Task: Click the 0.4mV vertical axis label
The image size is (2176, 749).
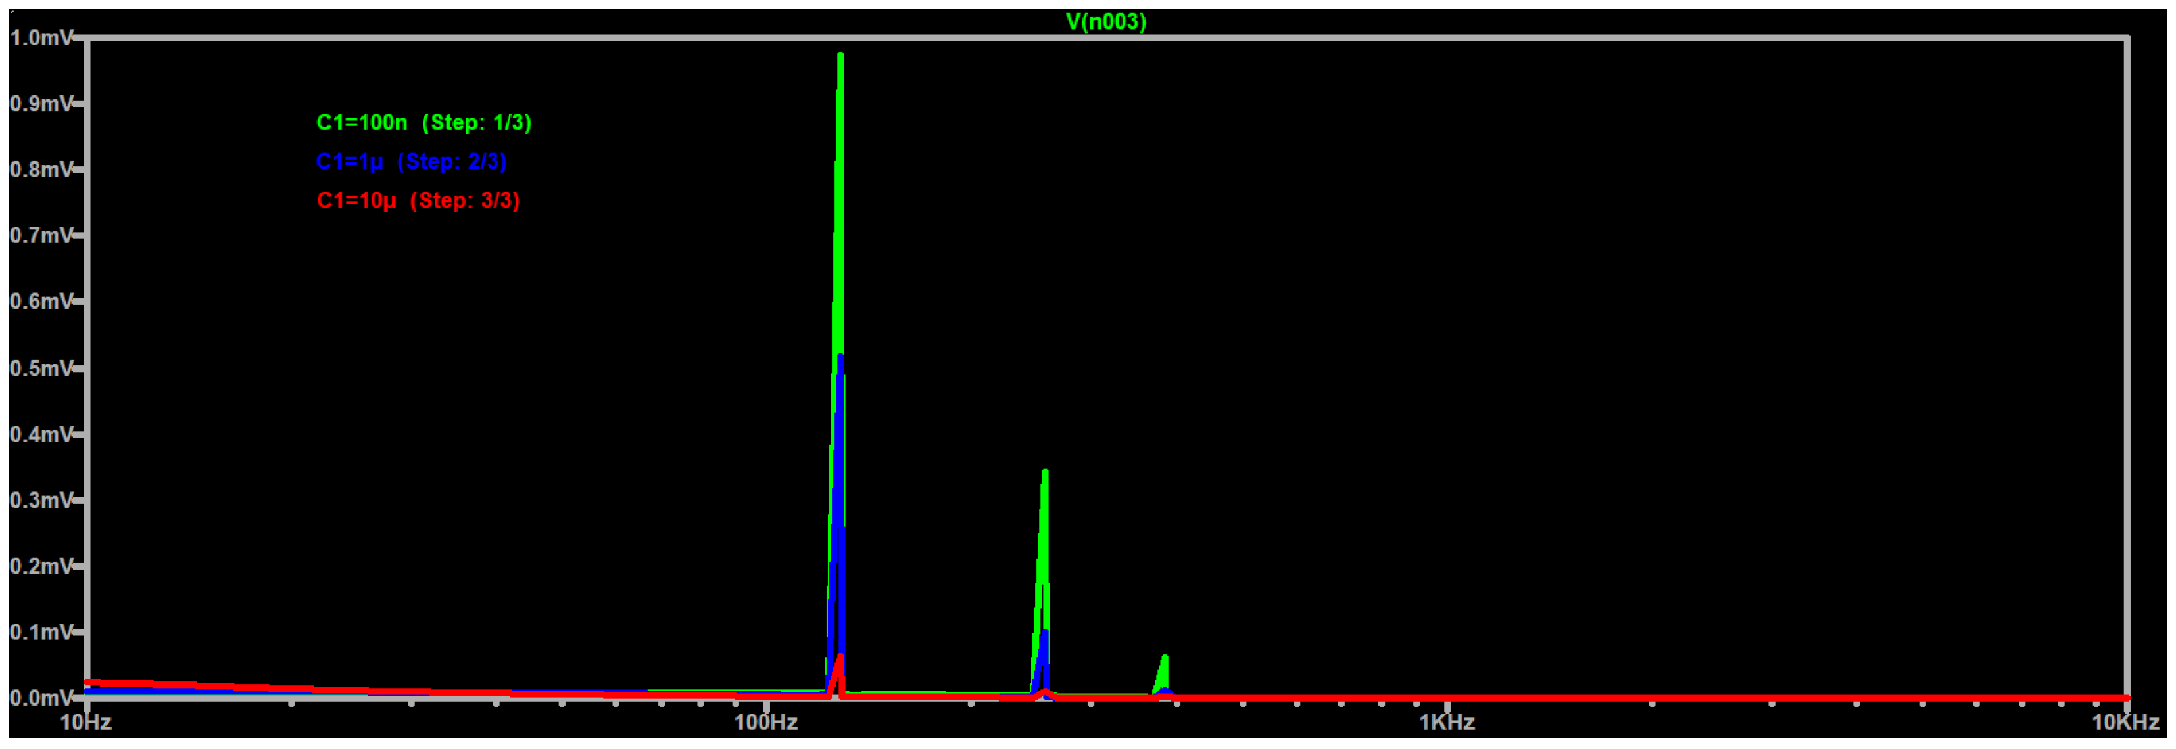Action: (41, 434)
